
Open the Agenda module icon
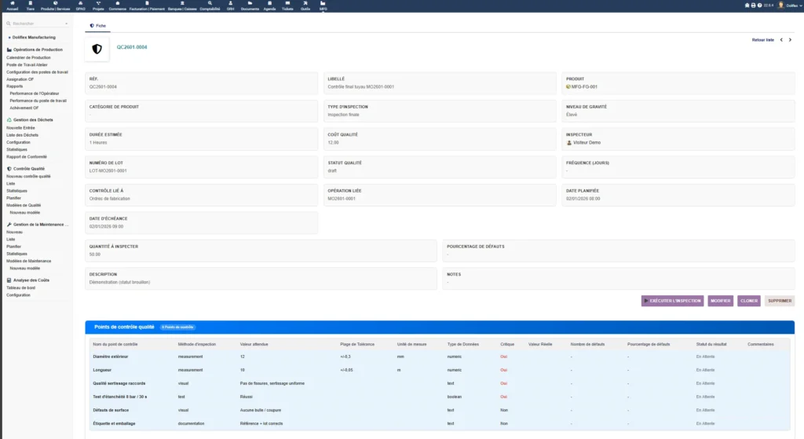point(269,5)
